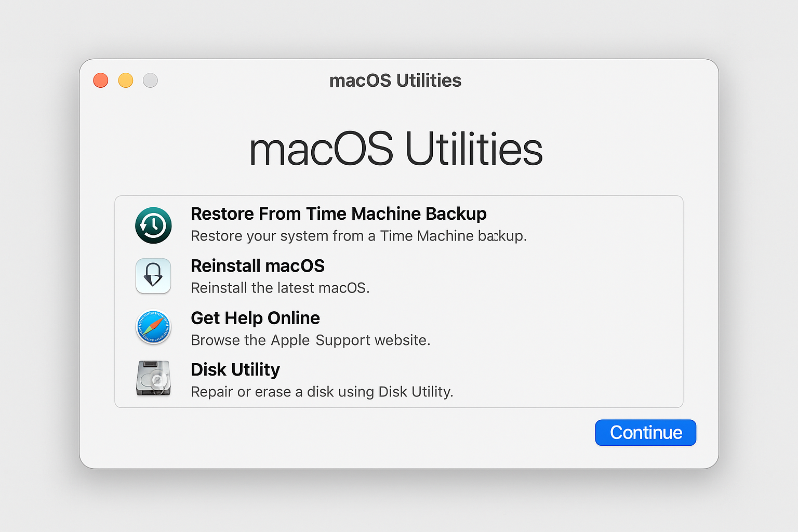Close the window with the red button

[101, 81]
